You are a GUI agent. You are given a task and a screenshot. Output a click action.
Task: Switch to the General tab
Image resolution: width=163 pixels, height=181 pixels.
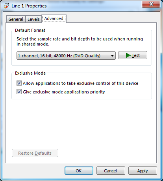(x=16, y=19)
